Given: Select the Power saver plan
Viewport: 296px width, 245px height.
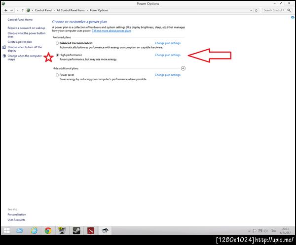Looking at the screenshot, I should (x=57, y=75).
